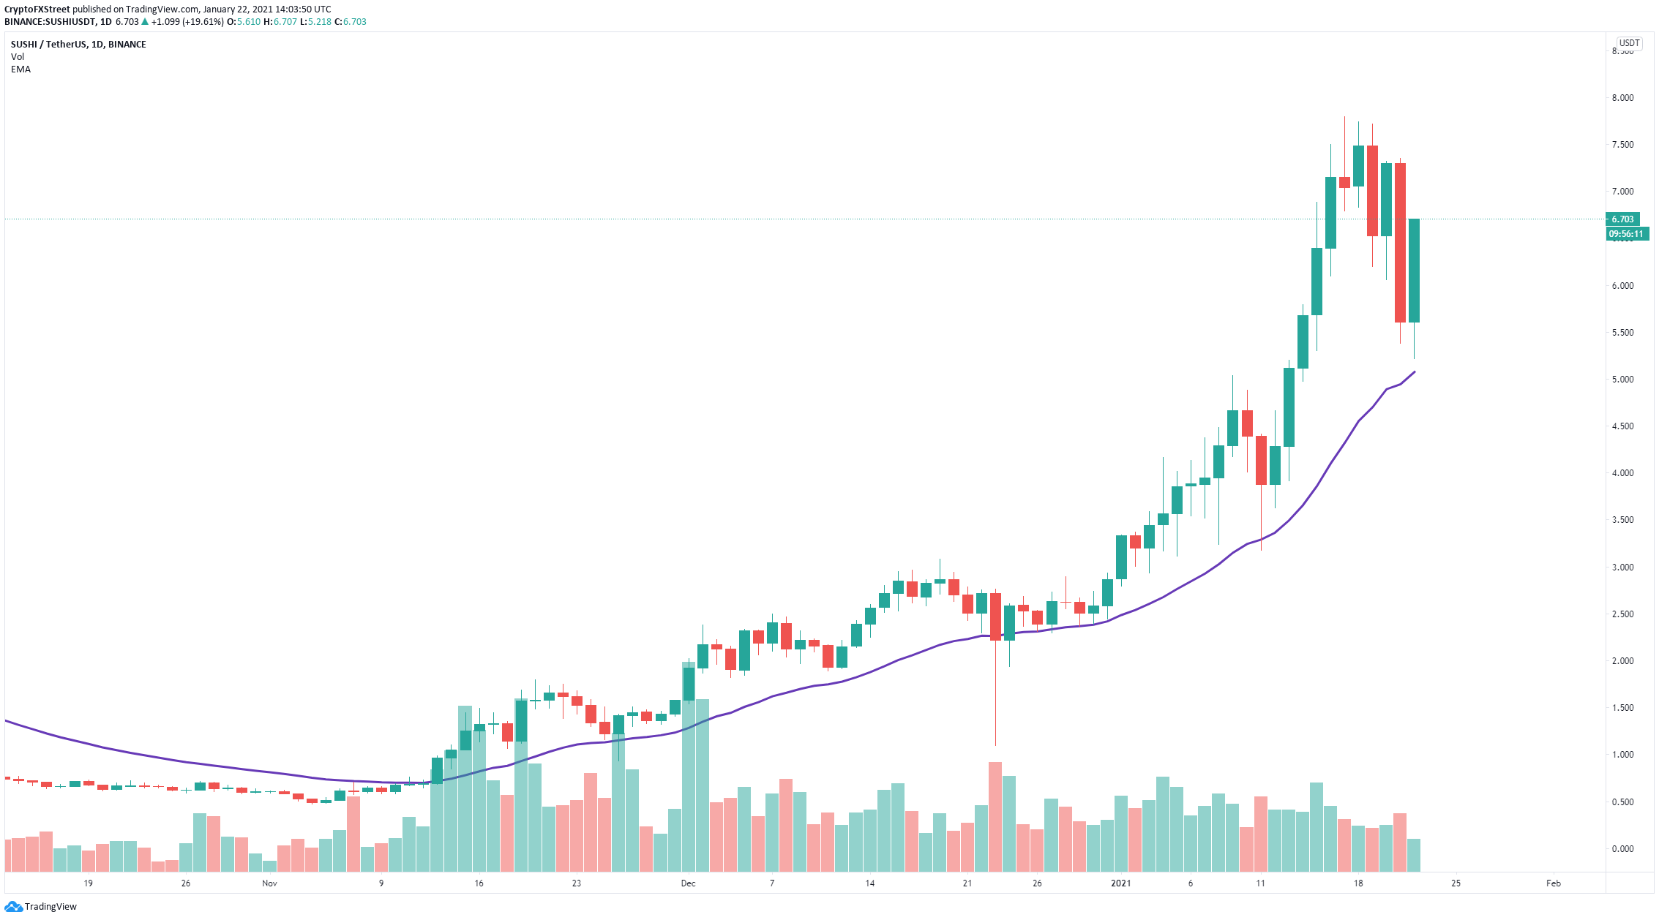Click the tallest volume bar near Dec
Viewport: 1659px width, 920px height.
pos(689,767)
